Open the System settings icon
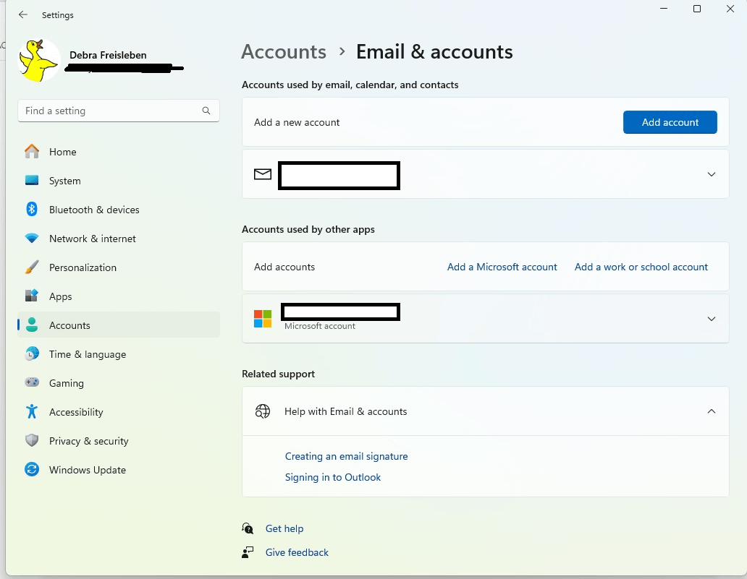The height and width of the screenshot is (579, 747). (x=32, y=180)
